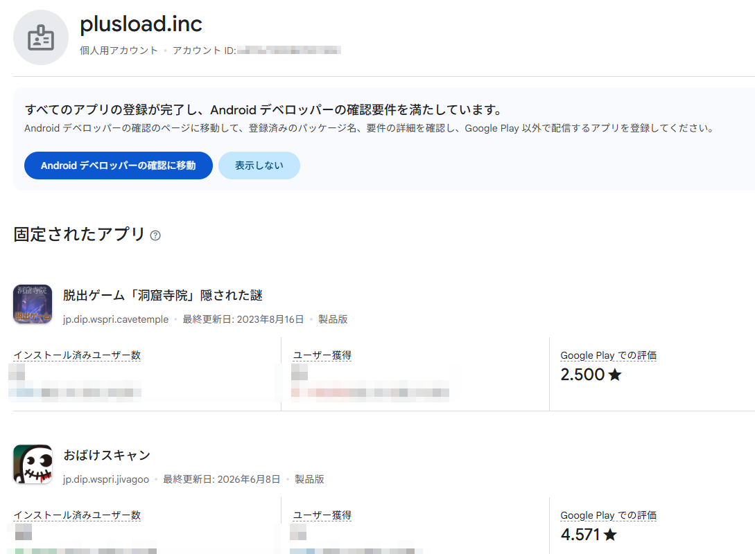Click the plusload.inc developer account badge icon

click(41, 37)
